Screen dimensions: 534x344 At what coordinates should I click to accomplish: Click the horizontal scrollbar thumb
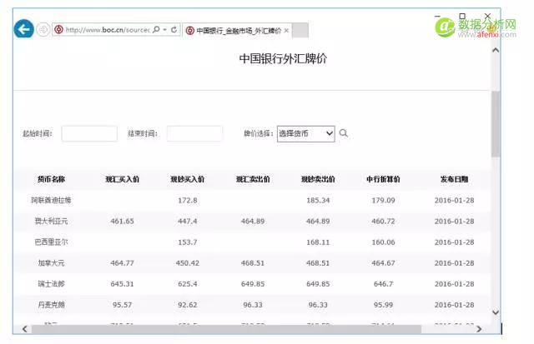click(x=226, y=329)
